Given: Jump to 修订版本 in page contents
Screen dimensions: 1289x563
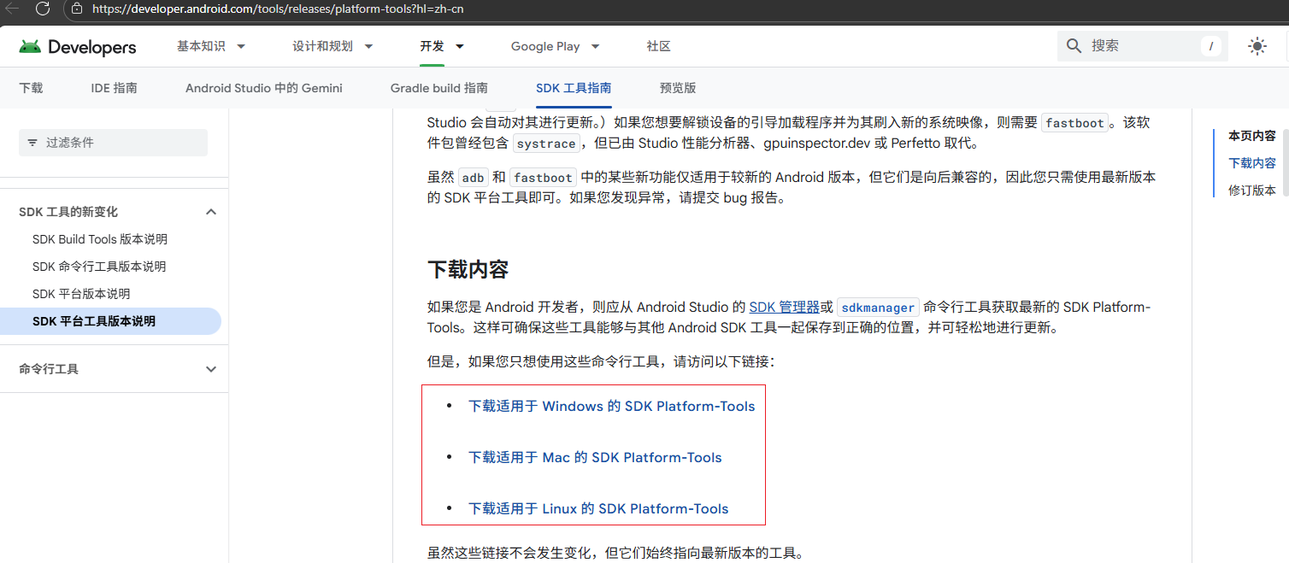Looking at the screenshot, I should point(1251,191).
